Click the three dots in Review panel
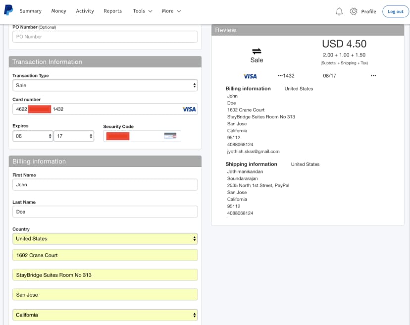 coord(373,76)
